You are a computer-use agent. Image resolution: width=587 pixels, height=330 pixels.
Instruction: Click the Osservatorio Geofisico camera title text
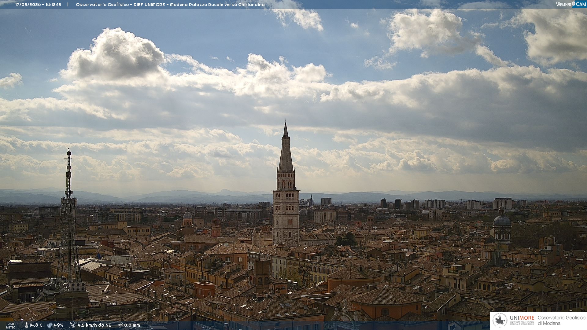[x=170, y=5]
